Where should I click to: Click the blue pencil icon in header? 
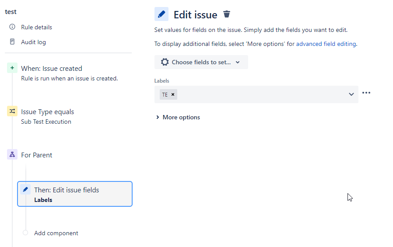[161, 14]
